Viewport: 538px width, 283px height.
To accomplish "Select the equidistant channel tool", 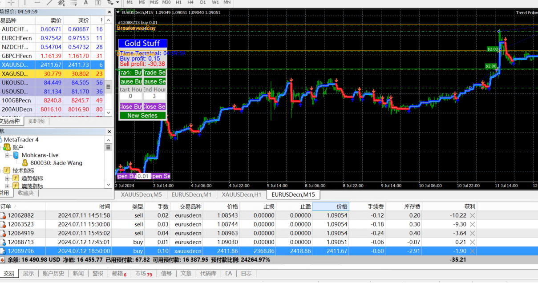I will (x=61, y=3).
